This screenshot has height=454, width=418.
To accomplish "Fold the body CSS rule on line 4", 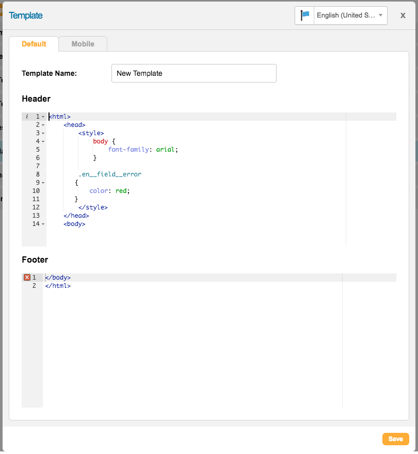I will 42,141.
